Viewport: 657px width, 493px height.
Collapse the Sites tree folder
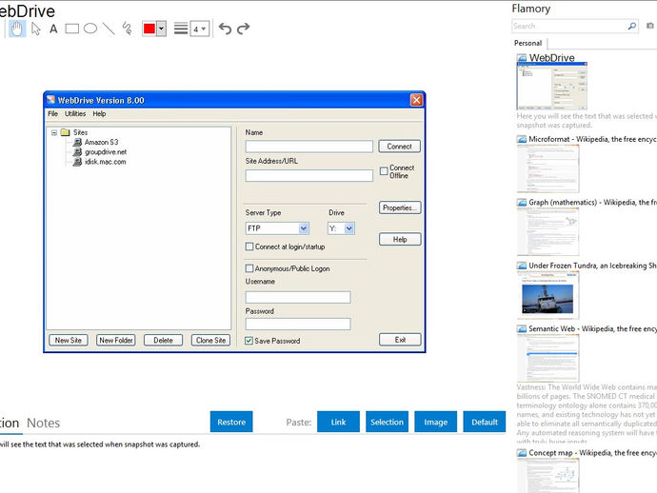(54, 133)
